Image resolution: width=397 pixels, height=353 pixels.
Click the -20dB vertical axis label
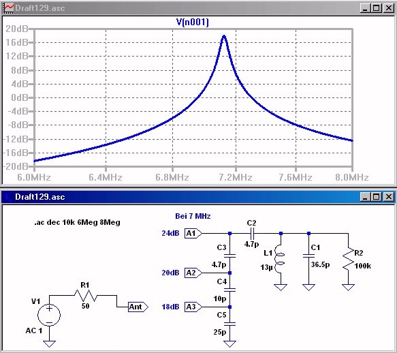(x=15, y=166)
